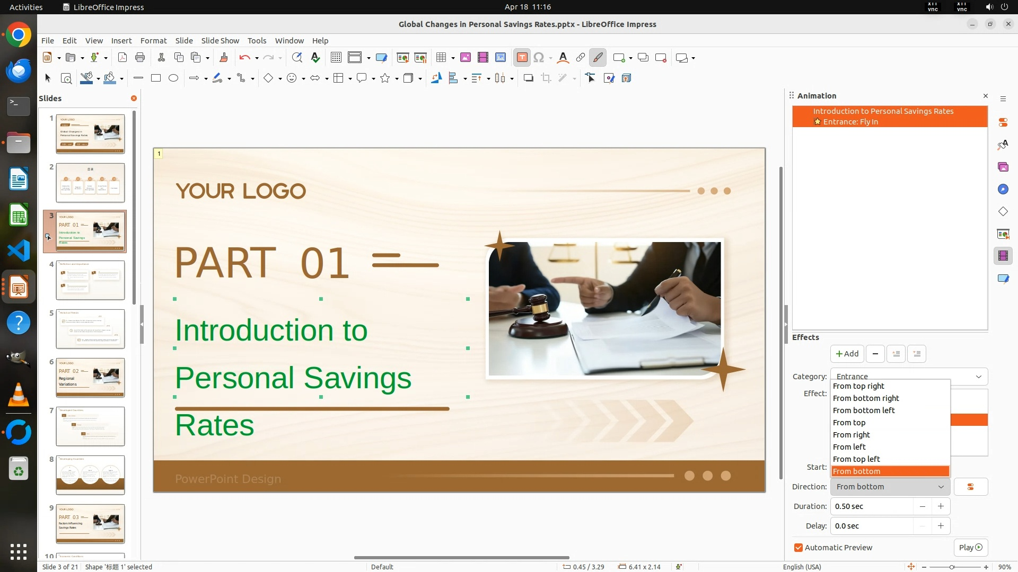Open the Direction 'From bottom' combo box

pos(891,487)
